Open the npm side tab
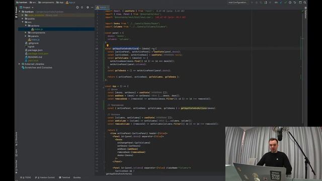The width and height of the screenshot is (322, 181). point(17,153)
